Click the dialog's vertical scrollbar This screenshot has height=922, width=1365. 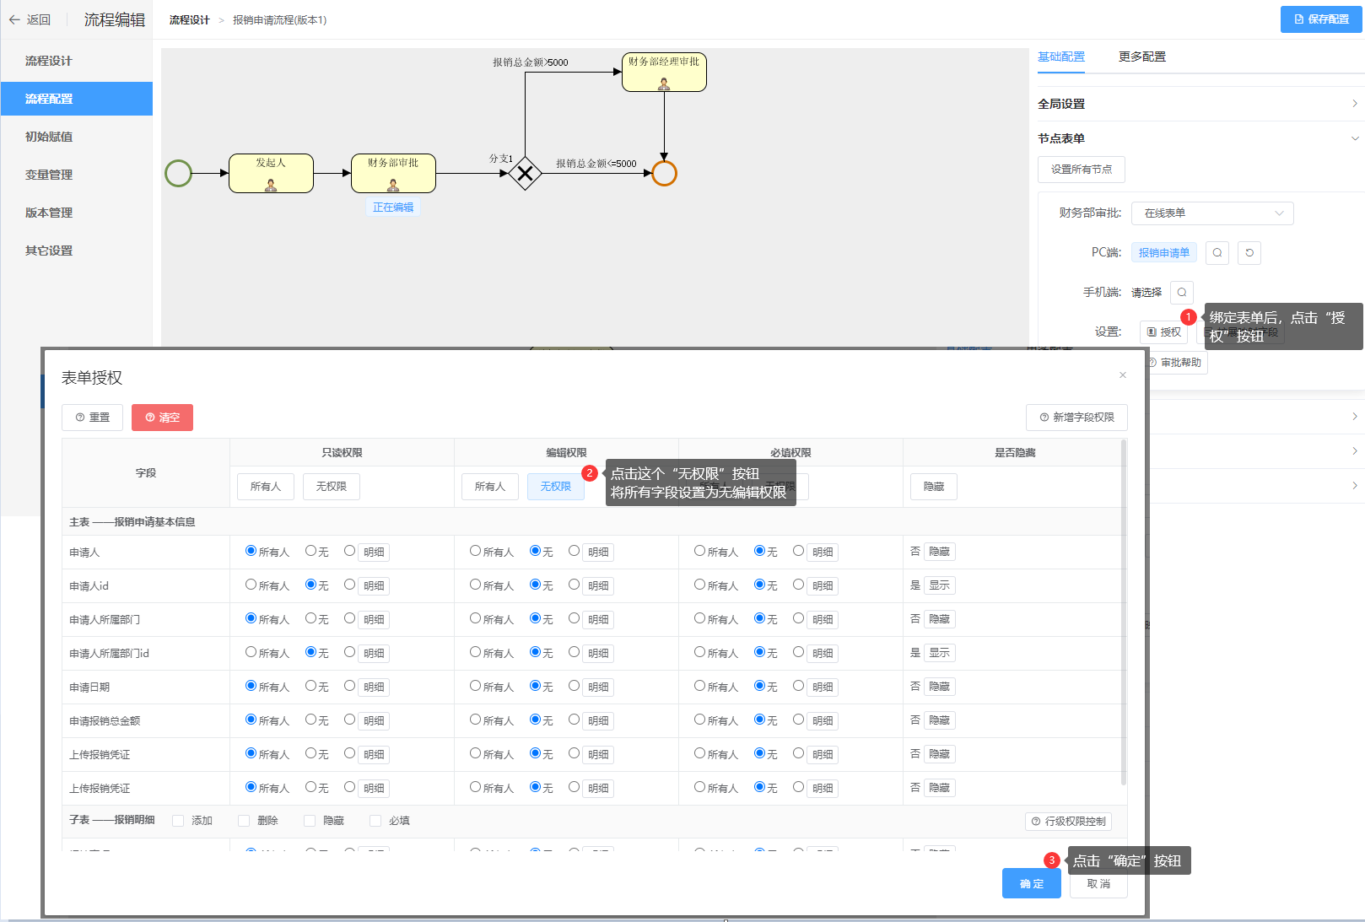[x=1124, y=612]
